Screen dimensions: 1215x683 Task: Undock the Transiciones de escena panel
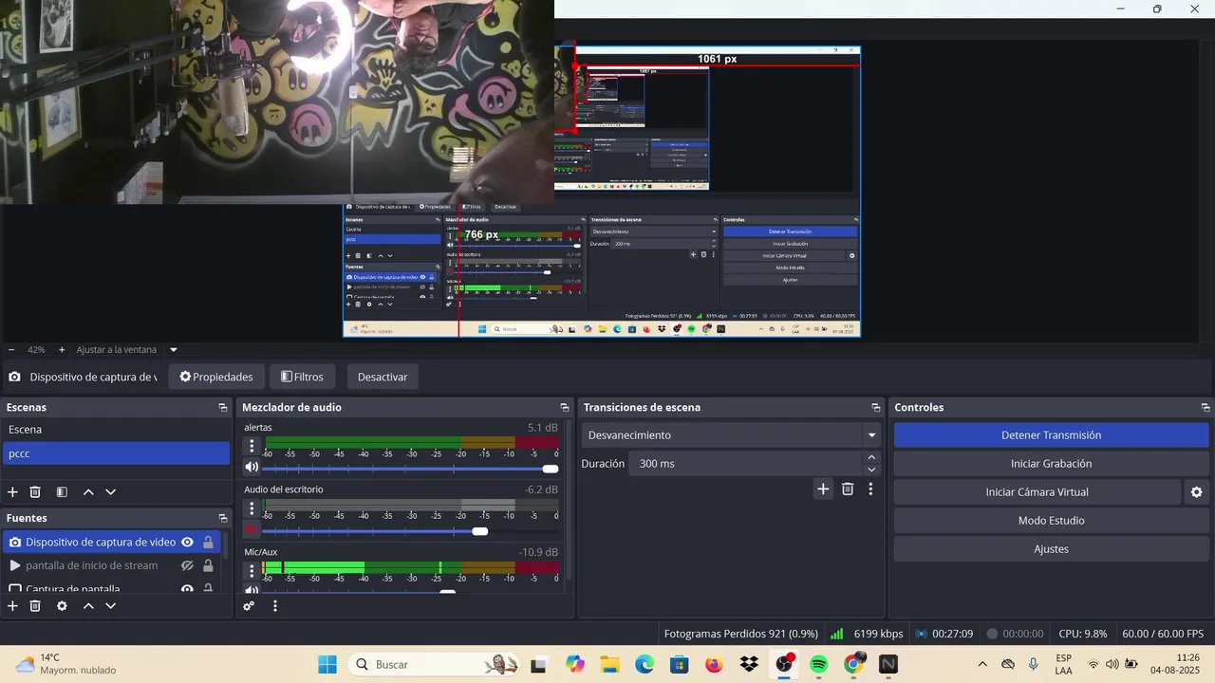(x=876, y=408)
